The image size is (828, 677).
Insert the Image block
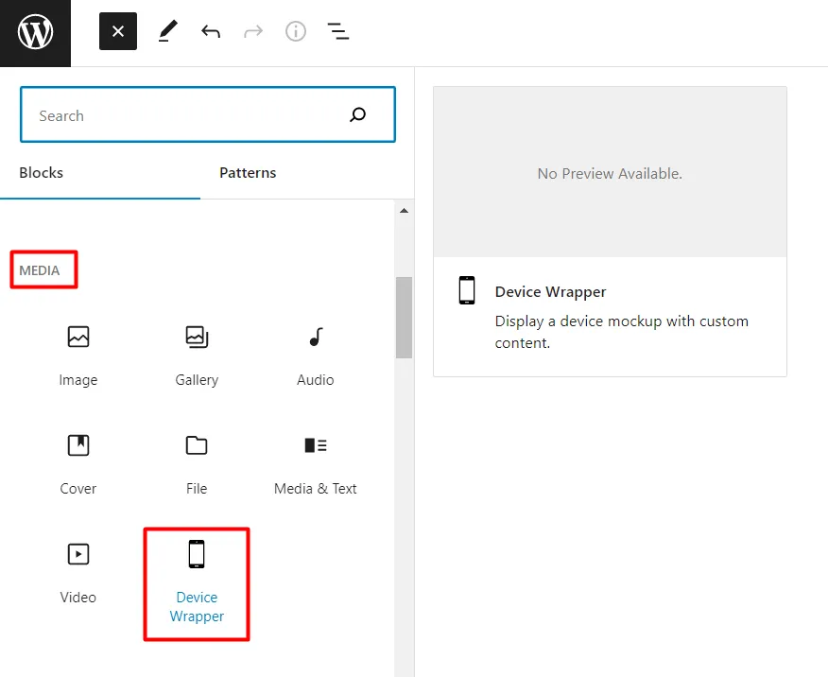(78, 356)
